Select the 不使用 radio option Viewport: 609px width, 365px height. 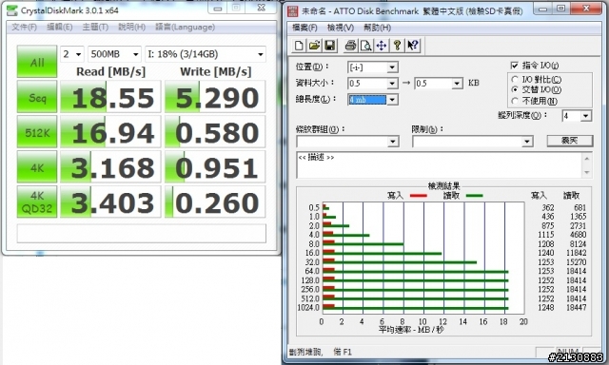pyautogui.click(x=515, y=101)
